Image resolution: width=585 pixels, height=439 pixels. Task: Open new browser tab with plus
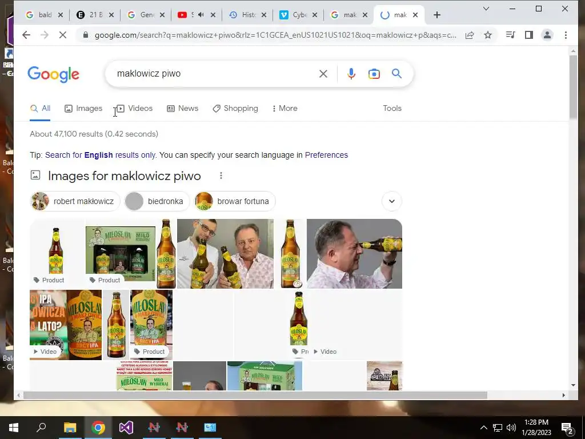coord(437,15)
